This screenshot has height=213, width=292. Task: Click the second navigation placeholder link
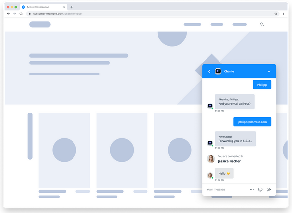[x=217, y=25]
